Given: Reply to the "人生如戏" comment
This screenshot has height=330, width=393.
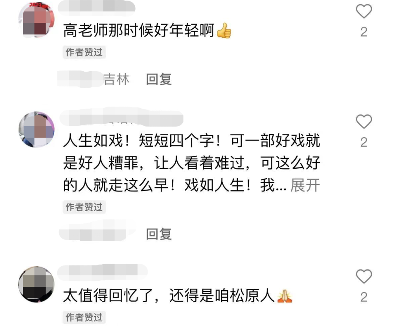Looking at the screenshot, I should [x=159, y=234].
